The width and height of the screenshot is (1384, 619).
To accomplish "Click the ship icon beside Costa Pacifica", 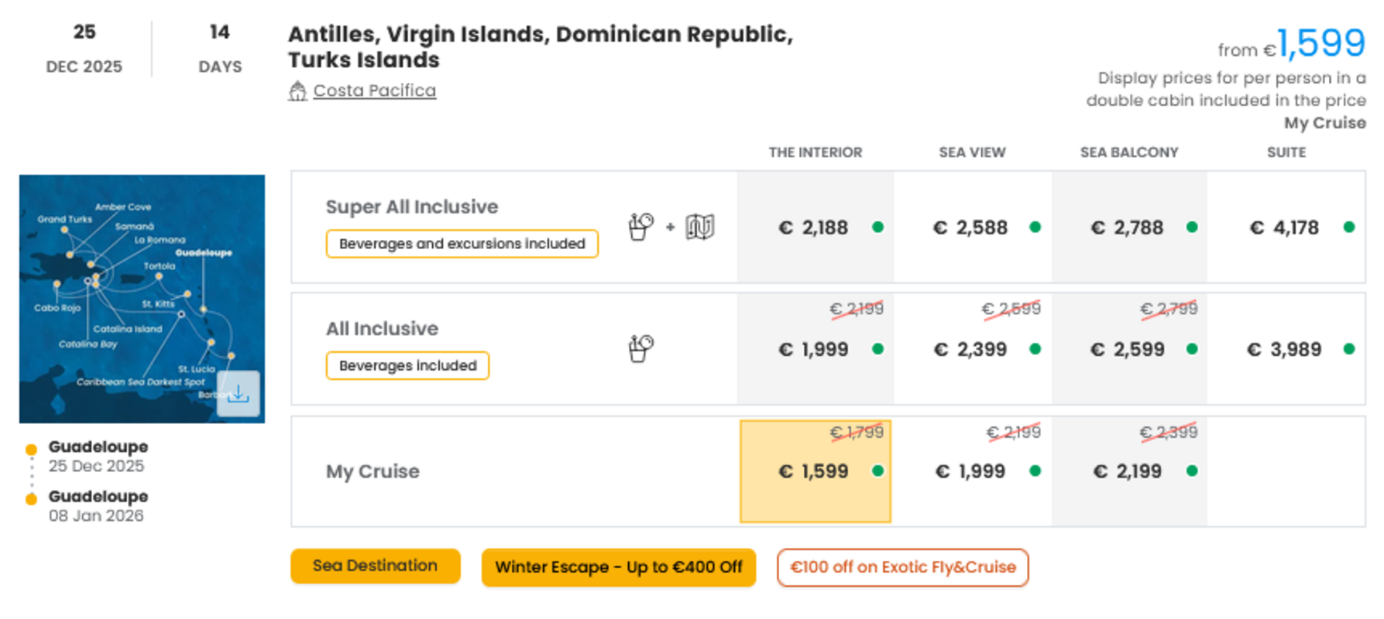I will click(297, 91).
